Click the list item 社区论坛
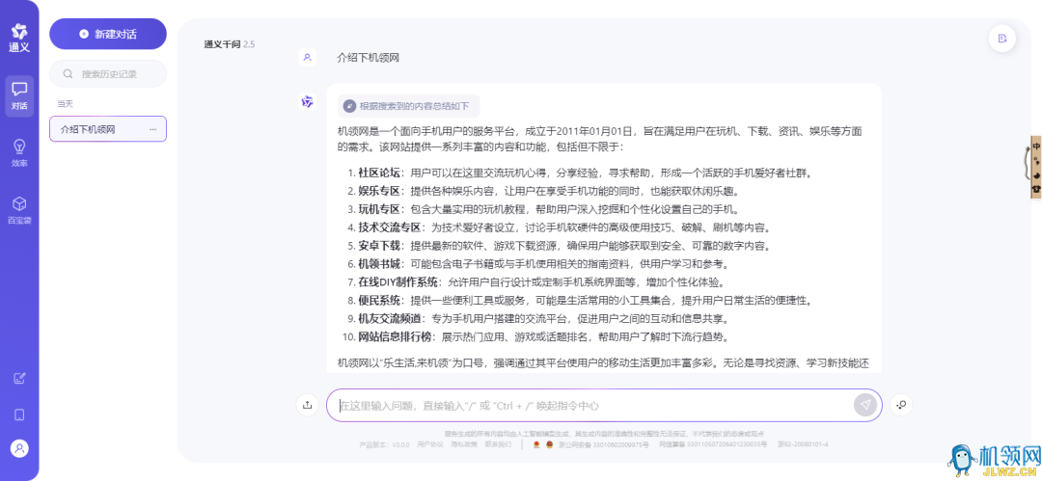 379,173
